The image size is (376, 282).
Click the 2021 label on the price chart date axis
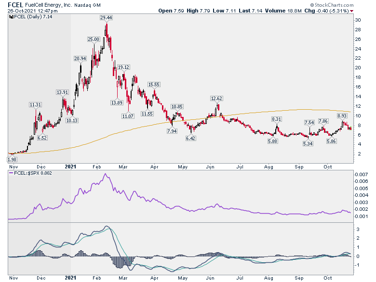pyautogui.click(x=70, y=167)
